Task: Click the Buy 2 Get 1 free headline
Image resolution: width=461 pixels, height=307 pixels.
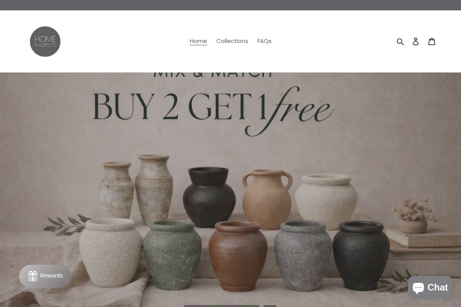Action: pos(214,109)
